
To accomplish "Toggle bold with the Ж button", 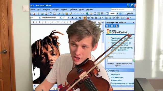I will pos(72,18).
